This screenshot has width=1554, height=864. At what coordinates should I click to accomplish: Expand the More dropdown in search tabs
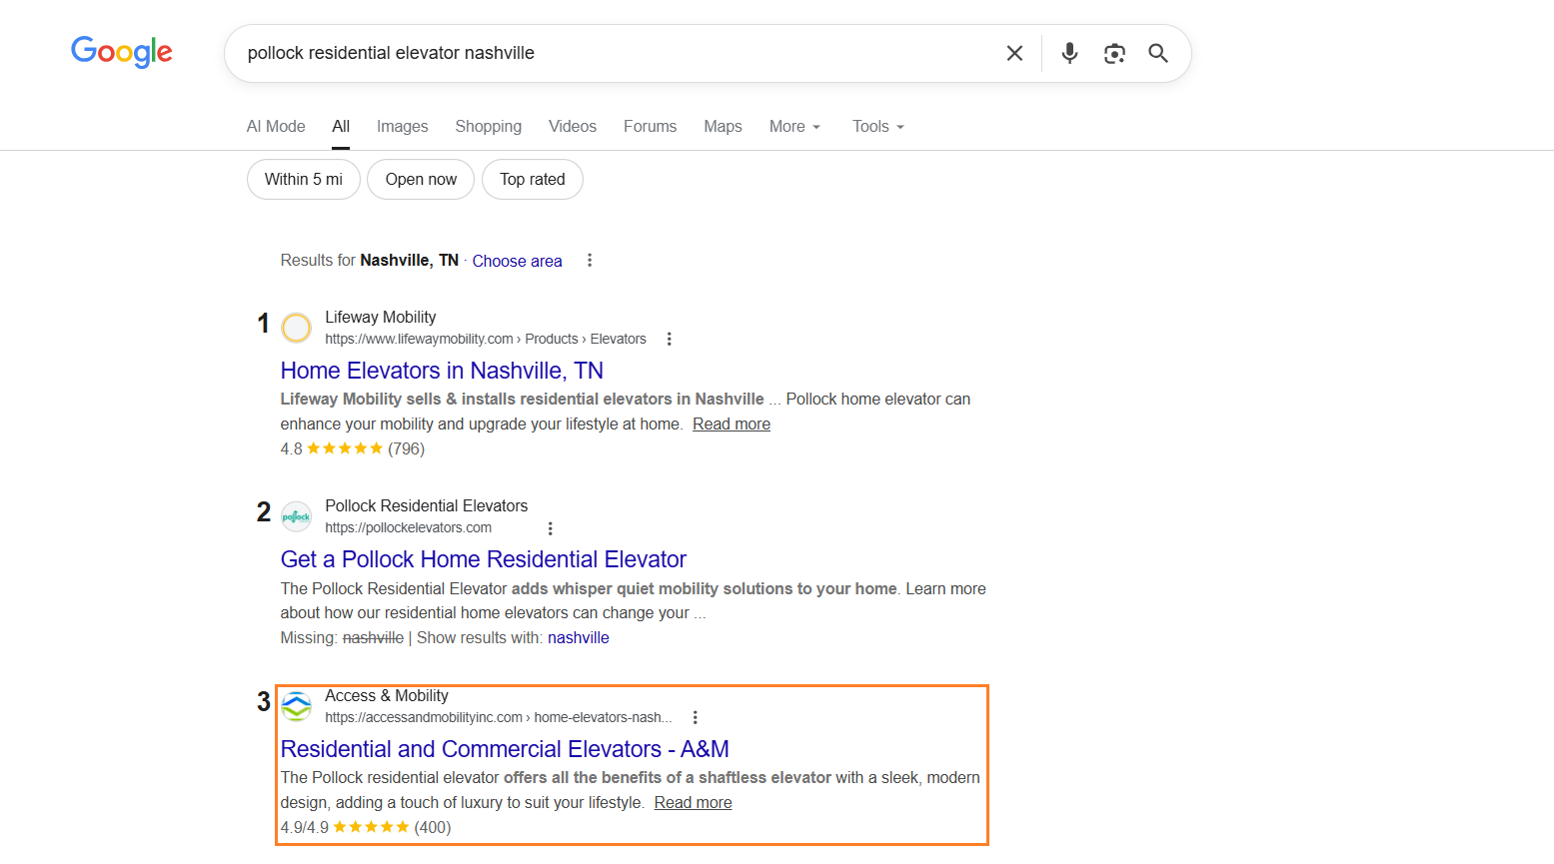794,127
